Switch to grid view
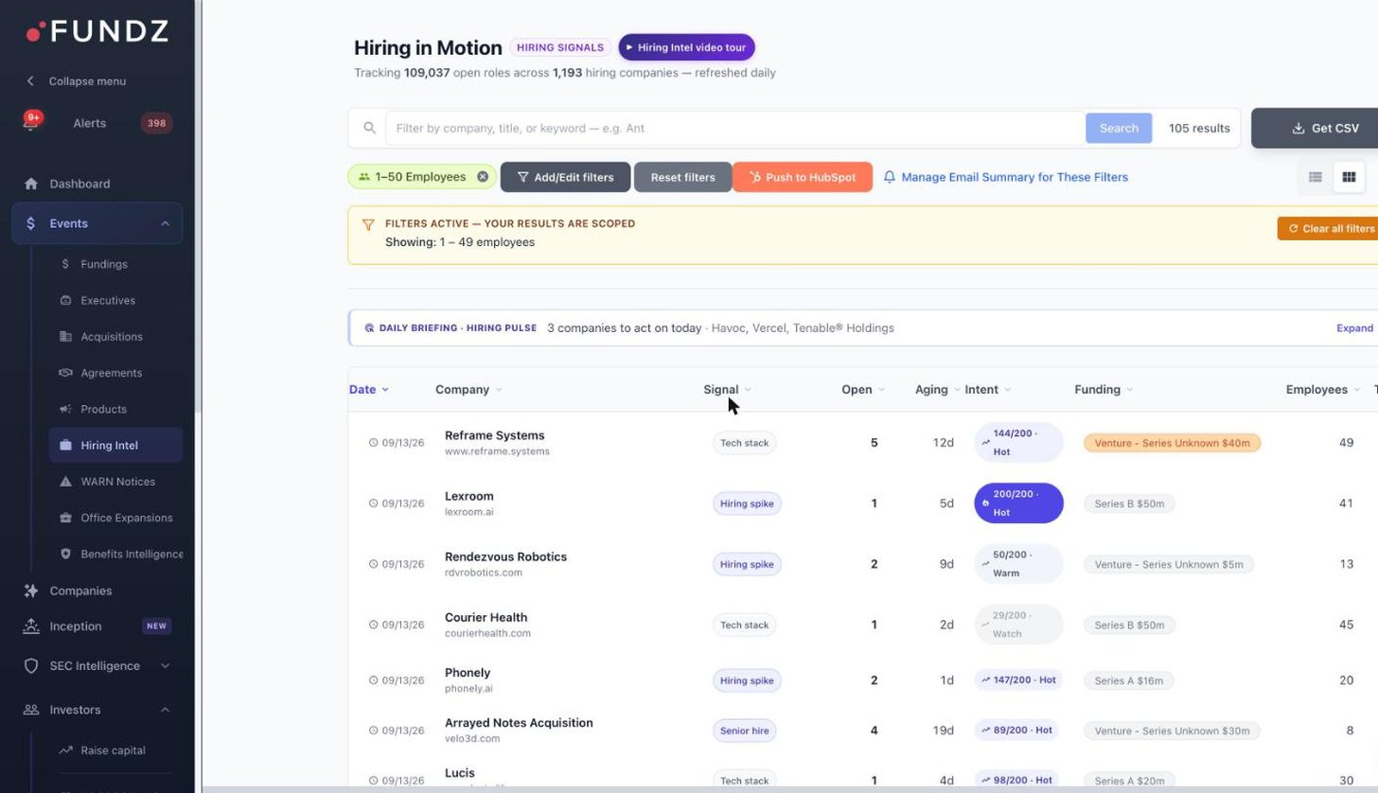Viewport: 1378px width, 793px height. click(x=1349, y=177)
